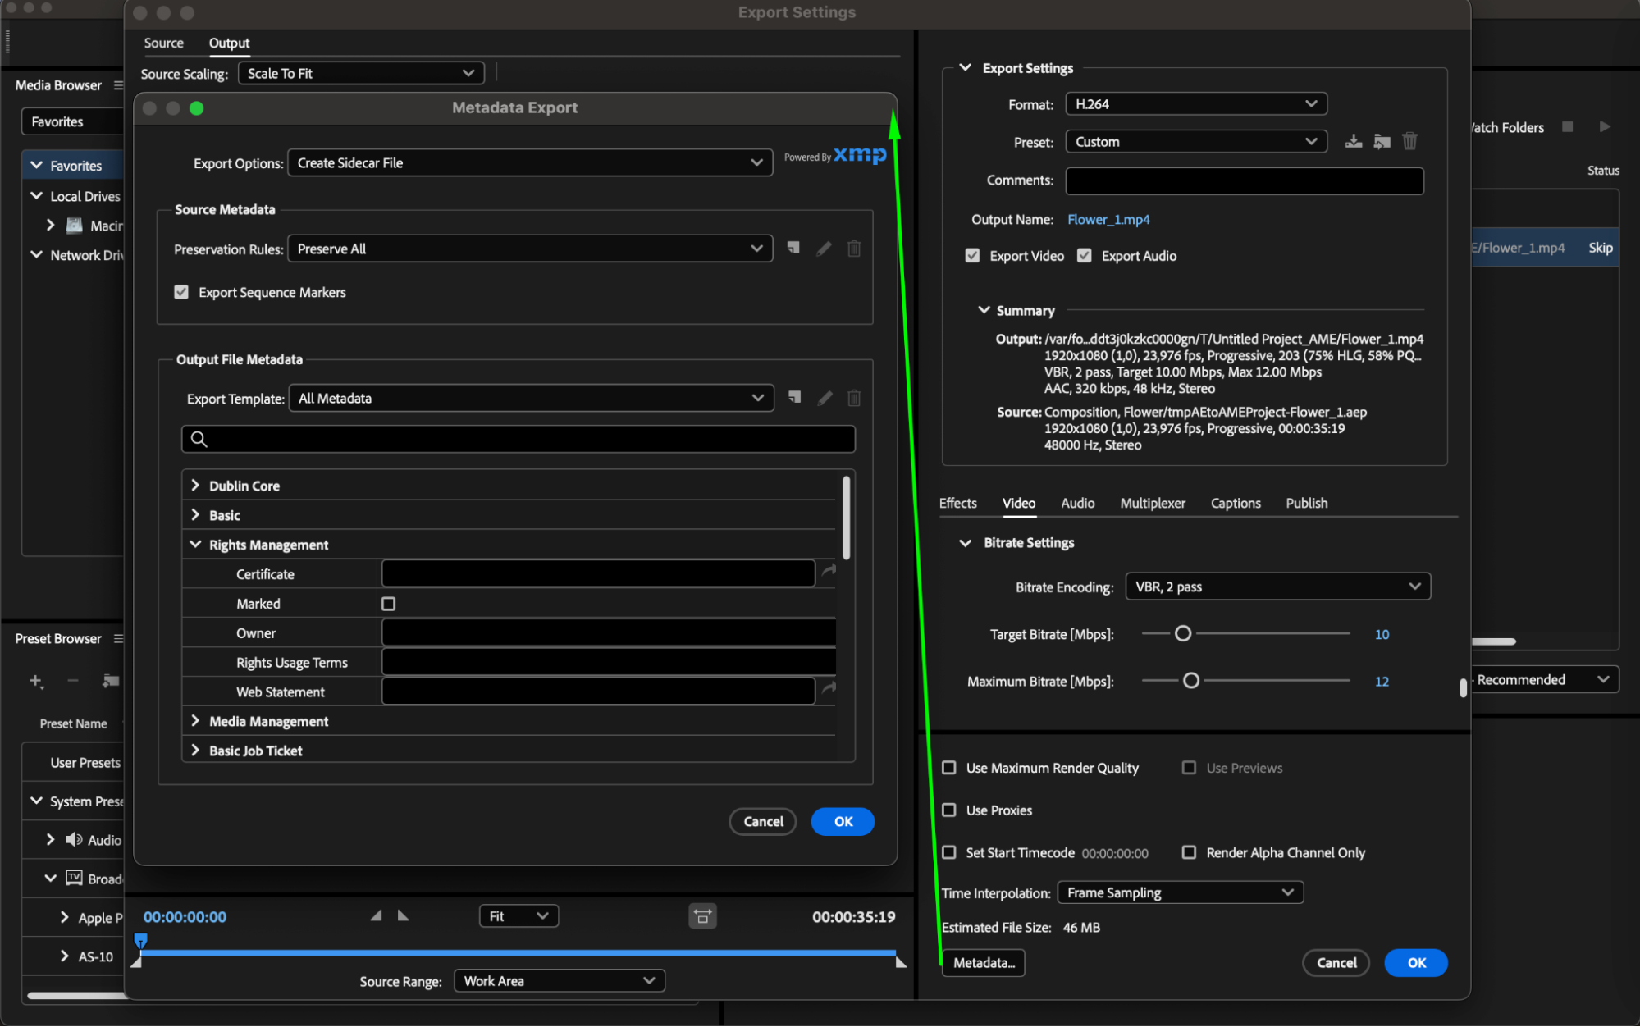1640x1027 pixels.
Task: Switch to the Audio tab
Action: (x=1077, y=503)
